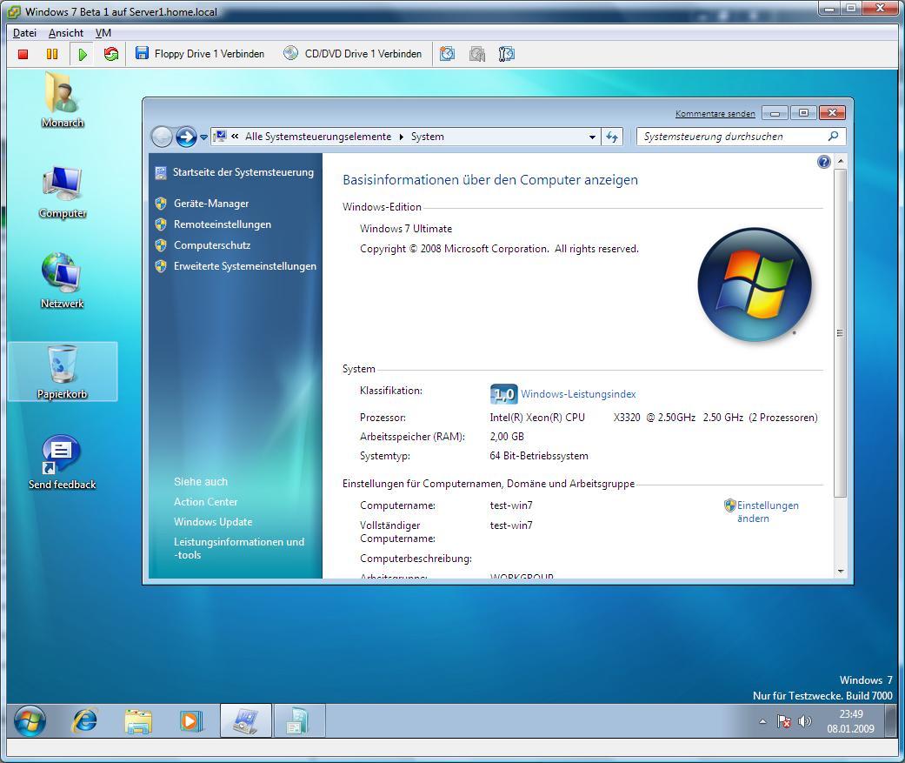The height and width of the screenshot is (763, 905).
Task: Open Windows Explorer from the taskbar
Action: [138, 721]
